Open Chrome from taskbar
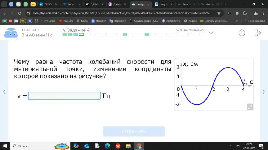 [139, 146]
